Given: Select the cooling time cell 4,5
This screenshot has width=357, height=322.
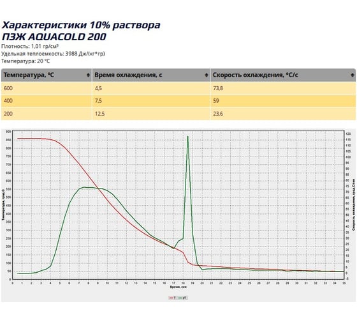Looking at the screenshot, I should [151, 88].
